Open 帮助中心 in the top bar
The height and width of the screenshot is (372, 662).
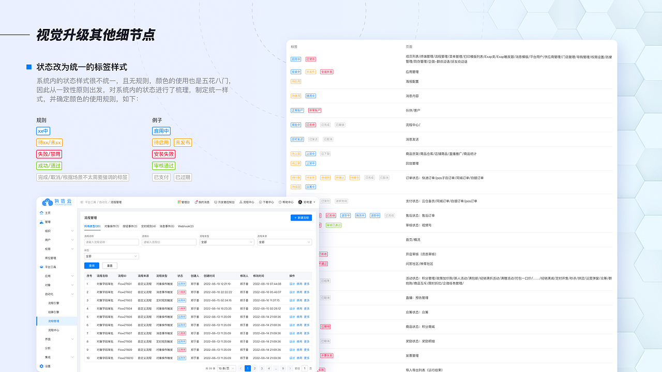[x=286, y=202]
